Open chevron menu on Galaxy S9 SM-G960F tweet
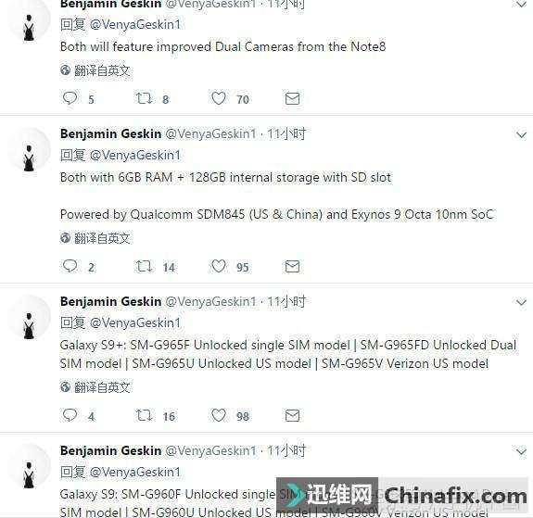Image resolution: width=533 pixels, height=518 pixels. 521,451
